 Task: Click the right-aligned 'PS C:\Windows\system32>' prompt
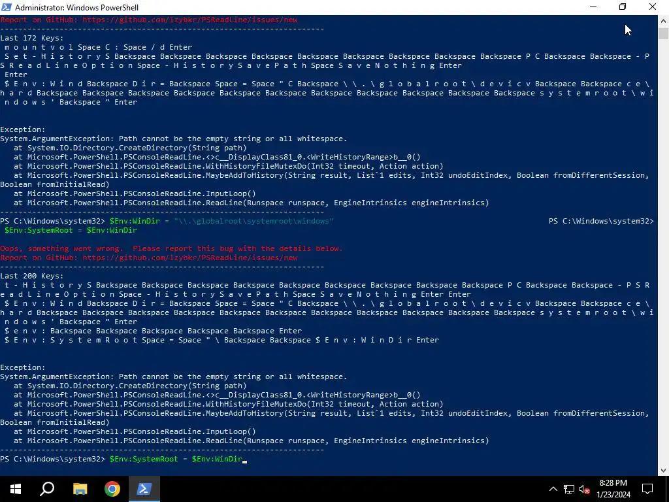pyautogui.click(x=601, y=221)
